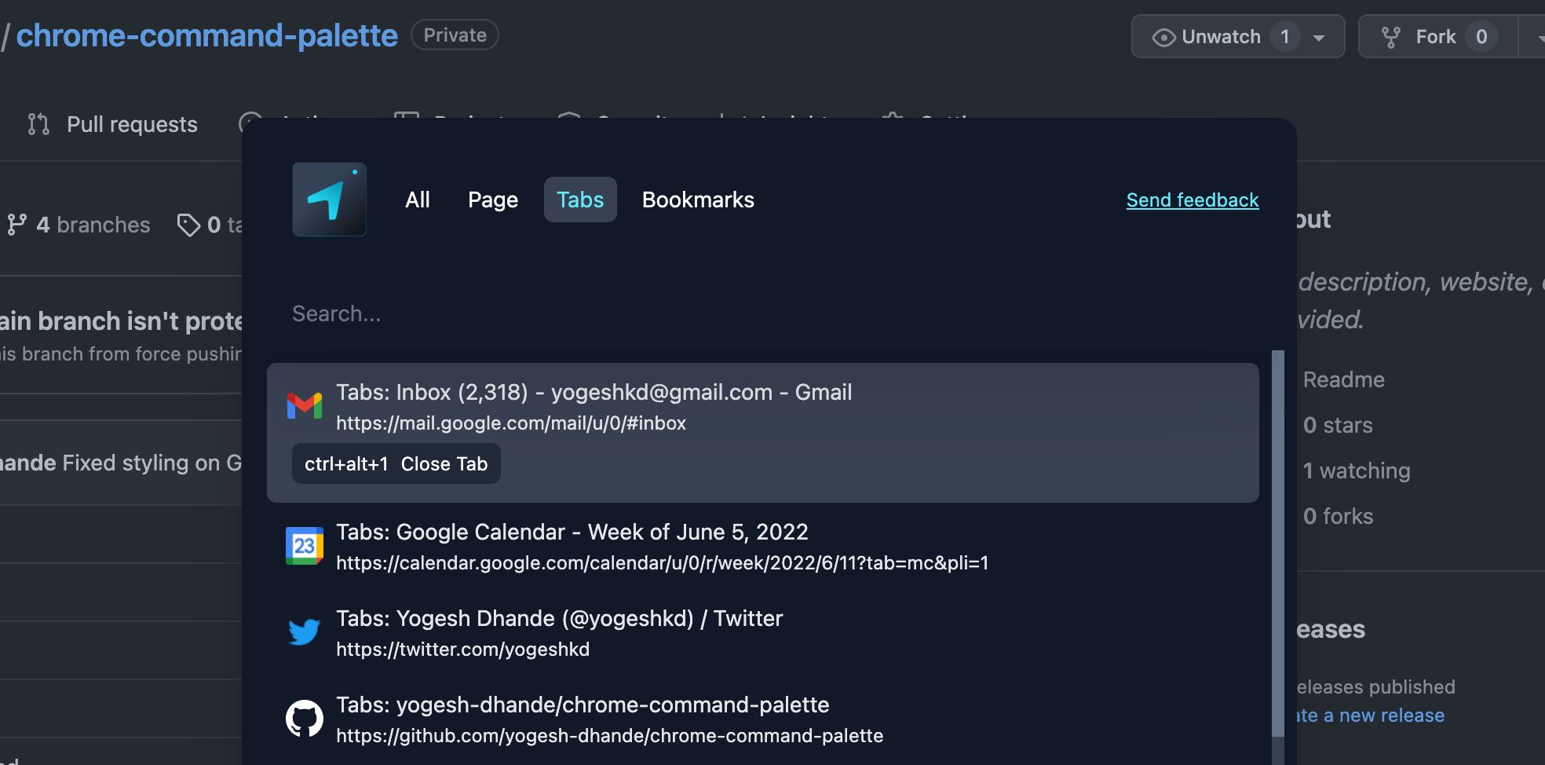Click the twitter.com/yogeshkd URL text

(463, 650)
